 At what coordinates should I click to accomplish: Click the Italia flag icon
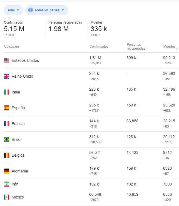[7, 92]
